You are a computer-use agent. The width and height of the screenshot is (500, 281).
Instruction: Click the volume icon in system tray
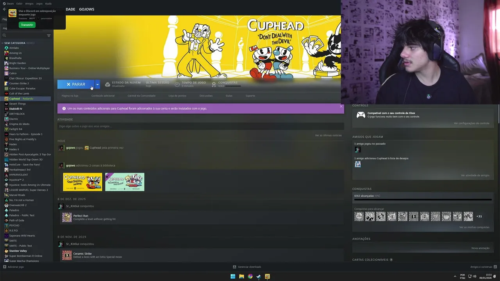coord(475,276)
